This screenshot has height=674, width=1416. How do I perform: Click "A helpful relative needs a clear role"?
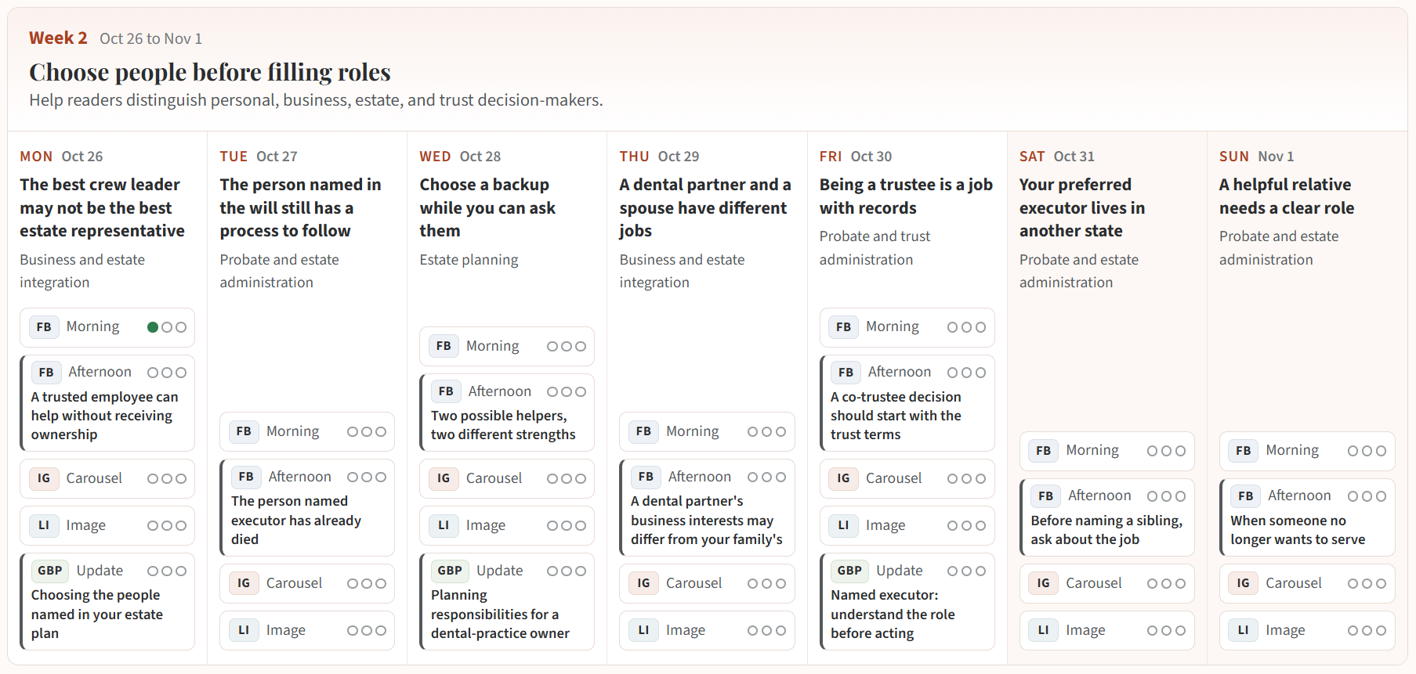point(1287,196)
